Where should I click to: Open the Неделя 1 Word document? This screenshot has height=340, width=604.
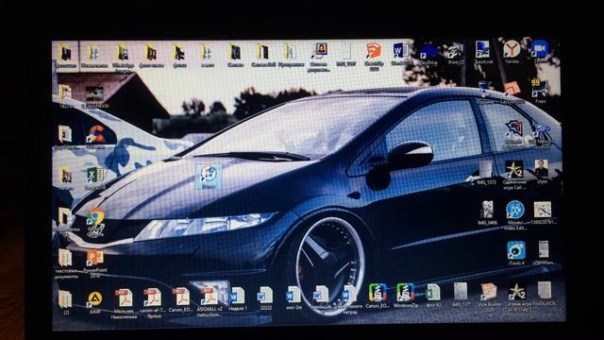[x=237, y=299]
